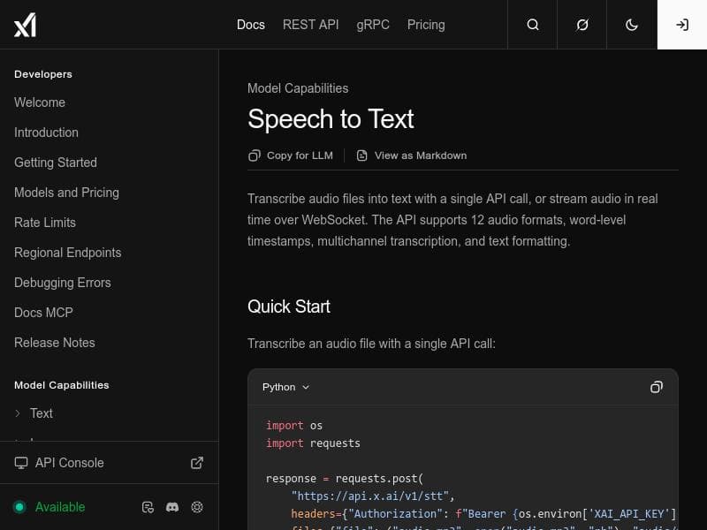Click the xAI logo
The image size is (707, 530).
[26, 25]
